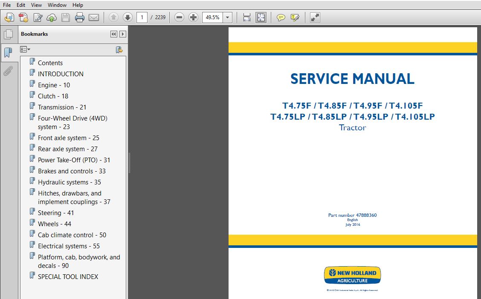Open the File menu
The width and height of the screenshot is (481, 299).
(7, 5)
